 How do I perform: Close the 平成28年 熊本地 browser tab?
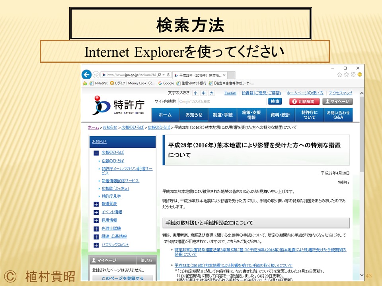[x=224, y=75]
